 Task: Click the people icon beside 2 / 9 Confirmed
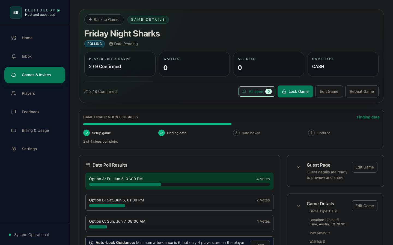pos(86,91)
